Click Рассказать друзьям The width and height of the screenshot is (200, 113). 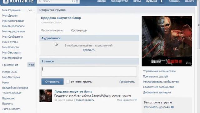point(157,107)
